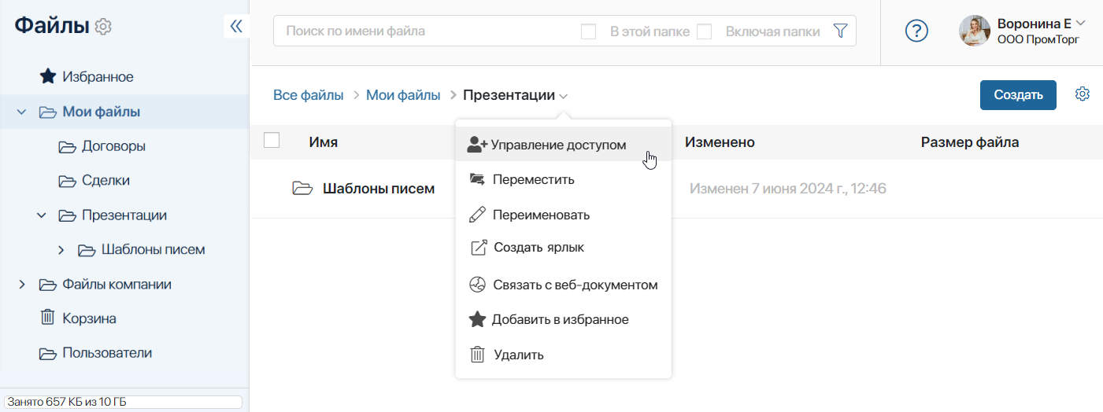Open help via the question mark icon
1103x412 pixels.
point(916,31)
